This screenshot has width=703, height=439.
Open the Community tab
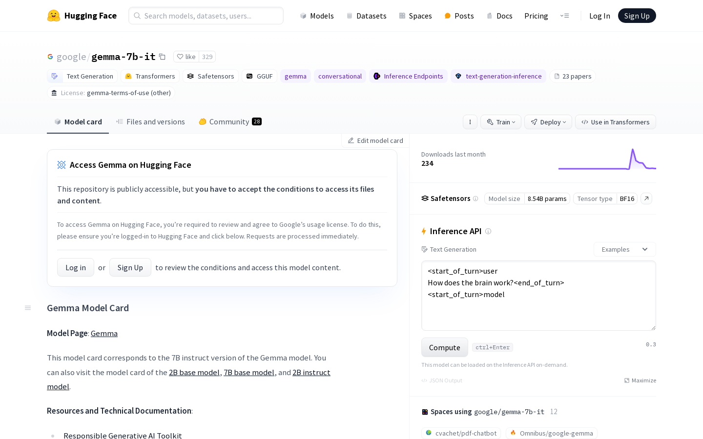(229, 121)
